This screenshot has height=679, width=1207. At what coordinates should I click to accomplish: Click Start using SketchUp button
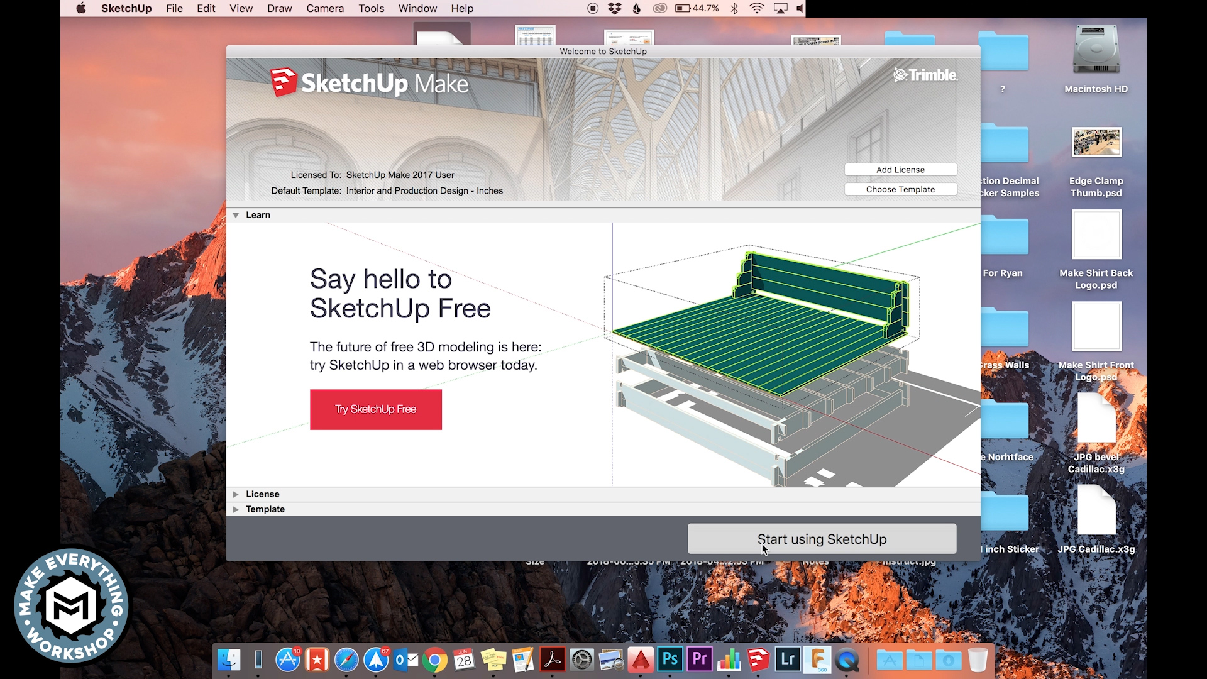point(822,539)
